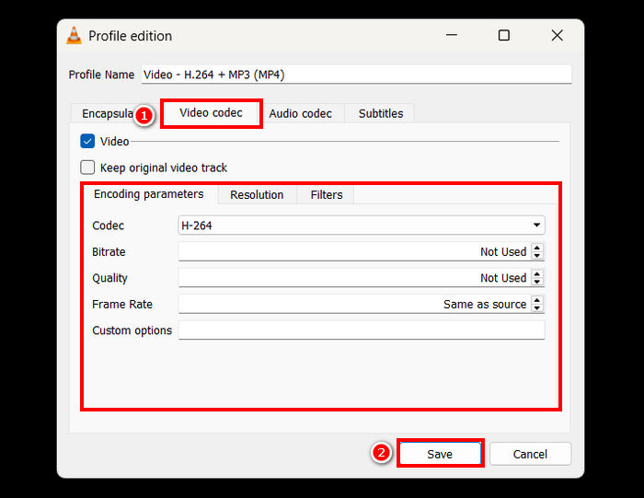Open the Subtitles tab

coord(380,113)
